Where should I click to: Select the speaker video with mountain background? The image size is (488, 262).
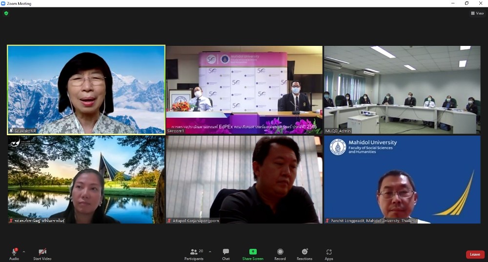point(86,89)
